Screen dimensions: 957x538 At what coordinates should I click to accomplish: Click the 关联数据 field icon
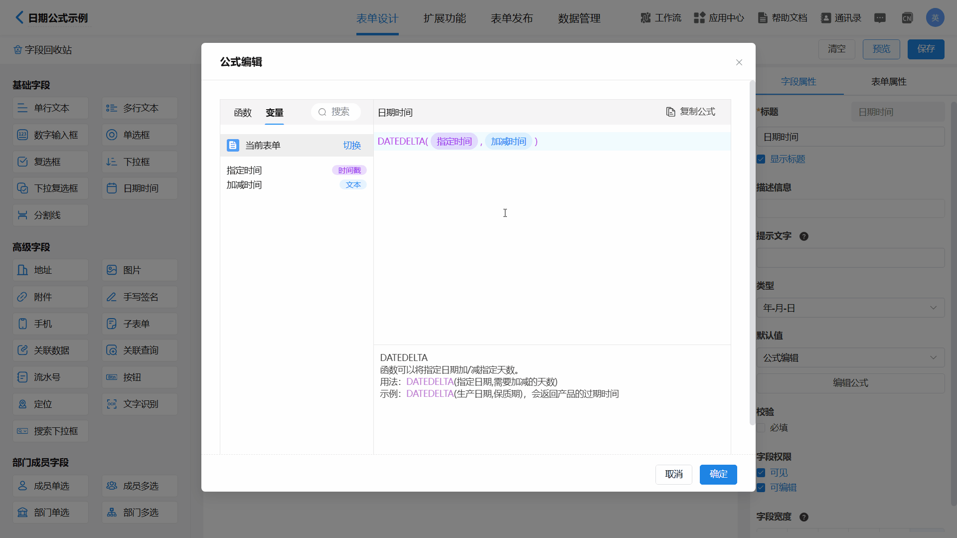click(x=22, y=351)
